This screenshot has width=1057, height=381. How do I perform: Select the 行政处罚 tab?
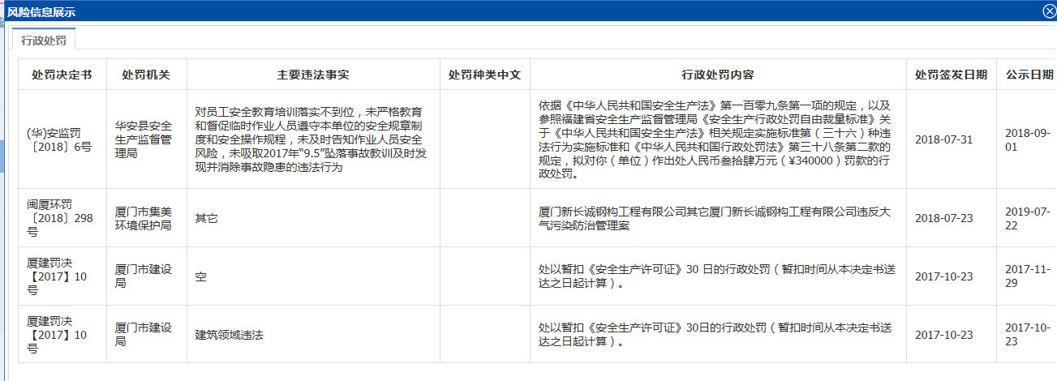(x=44, y=39)
